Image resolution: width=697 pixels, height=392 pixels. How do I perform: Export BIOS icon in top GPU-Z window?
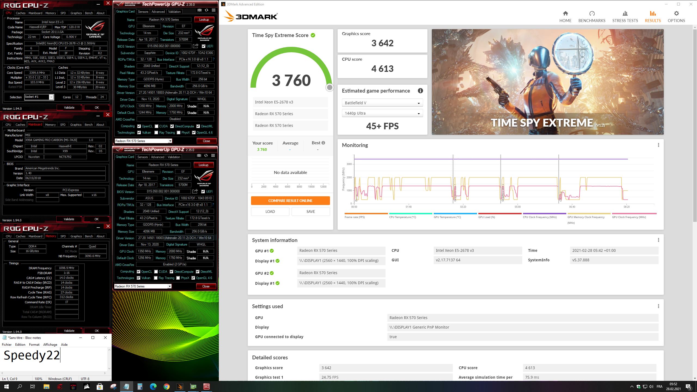(195, 46)
